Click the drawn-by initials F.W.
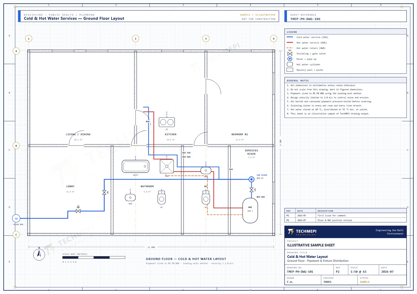 290,282
